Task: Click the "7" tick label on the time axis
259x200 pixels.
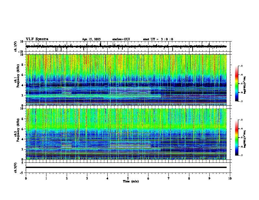Action: 169,178
